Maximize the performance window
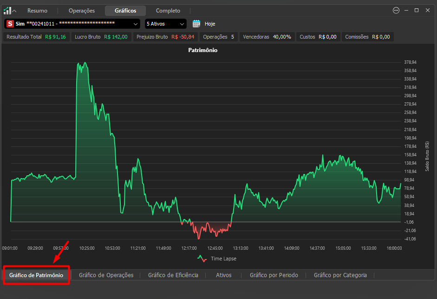Image resolution: width=437 pixels, height=299 pixels. point(417,10)
